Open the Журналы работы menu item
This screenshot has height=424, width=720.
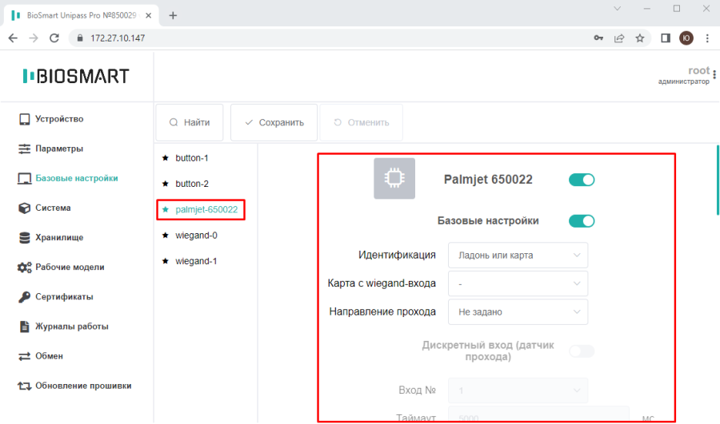pyautogui.click(x=72, y=327)
